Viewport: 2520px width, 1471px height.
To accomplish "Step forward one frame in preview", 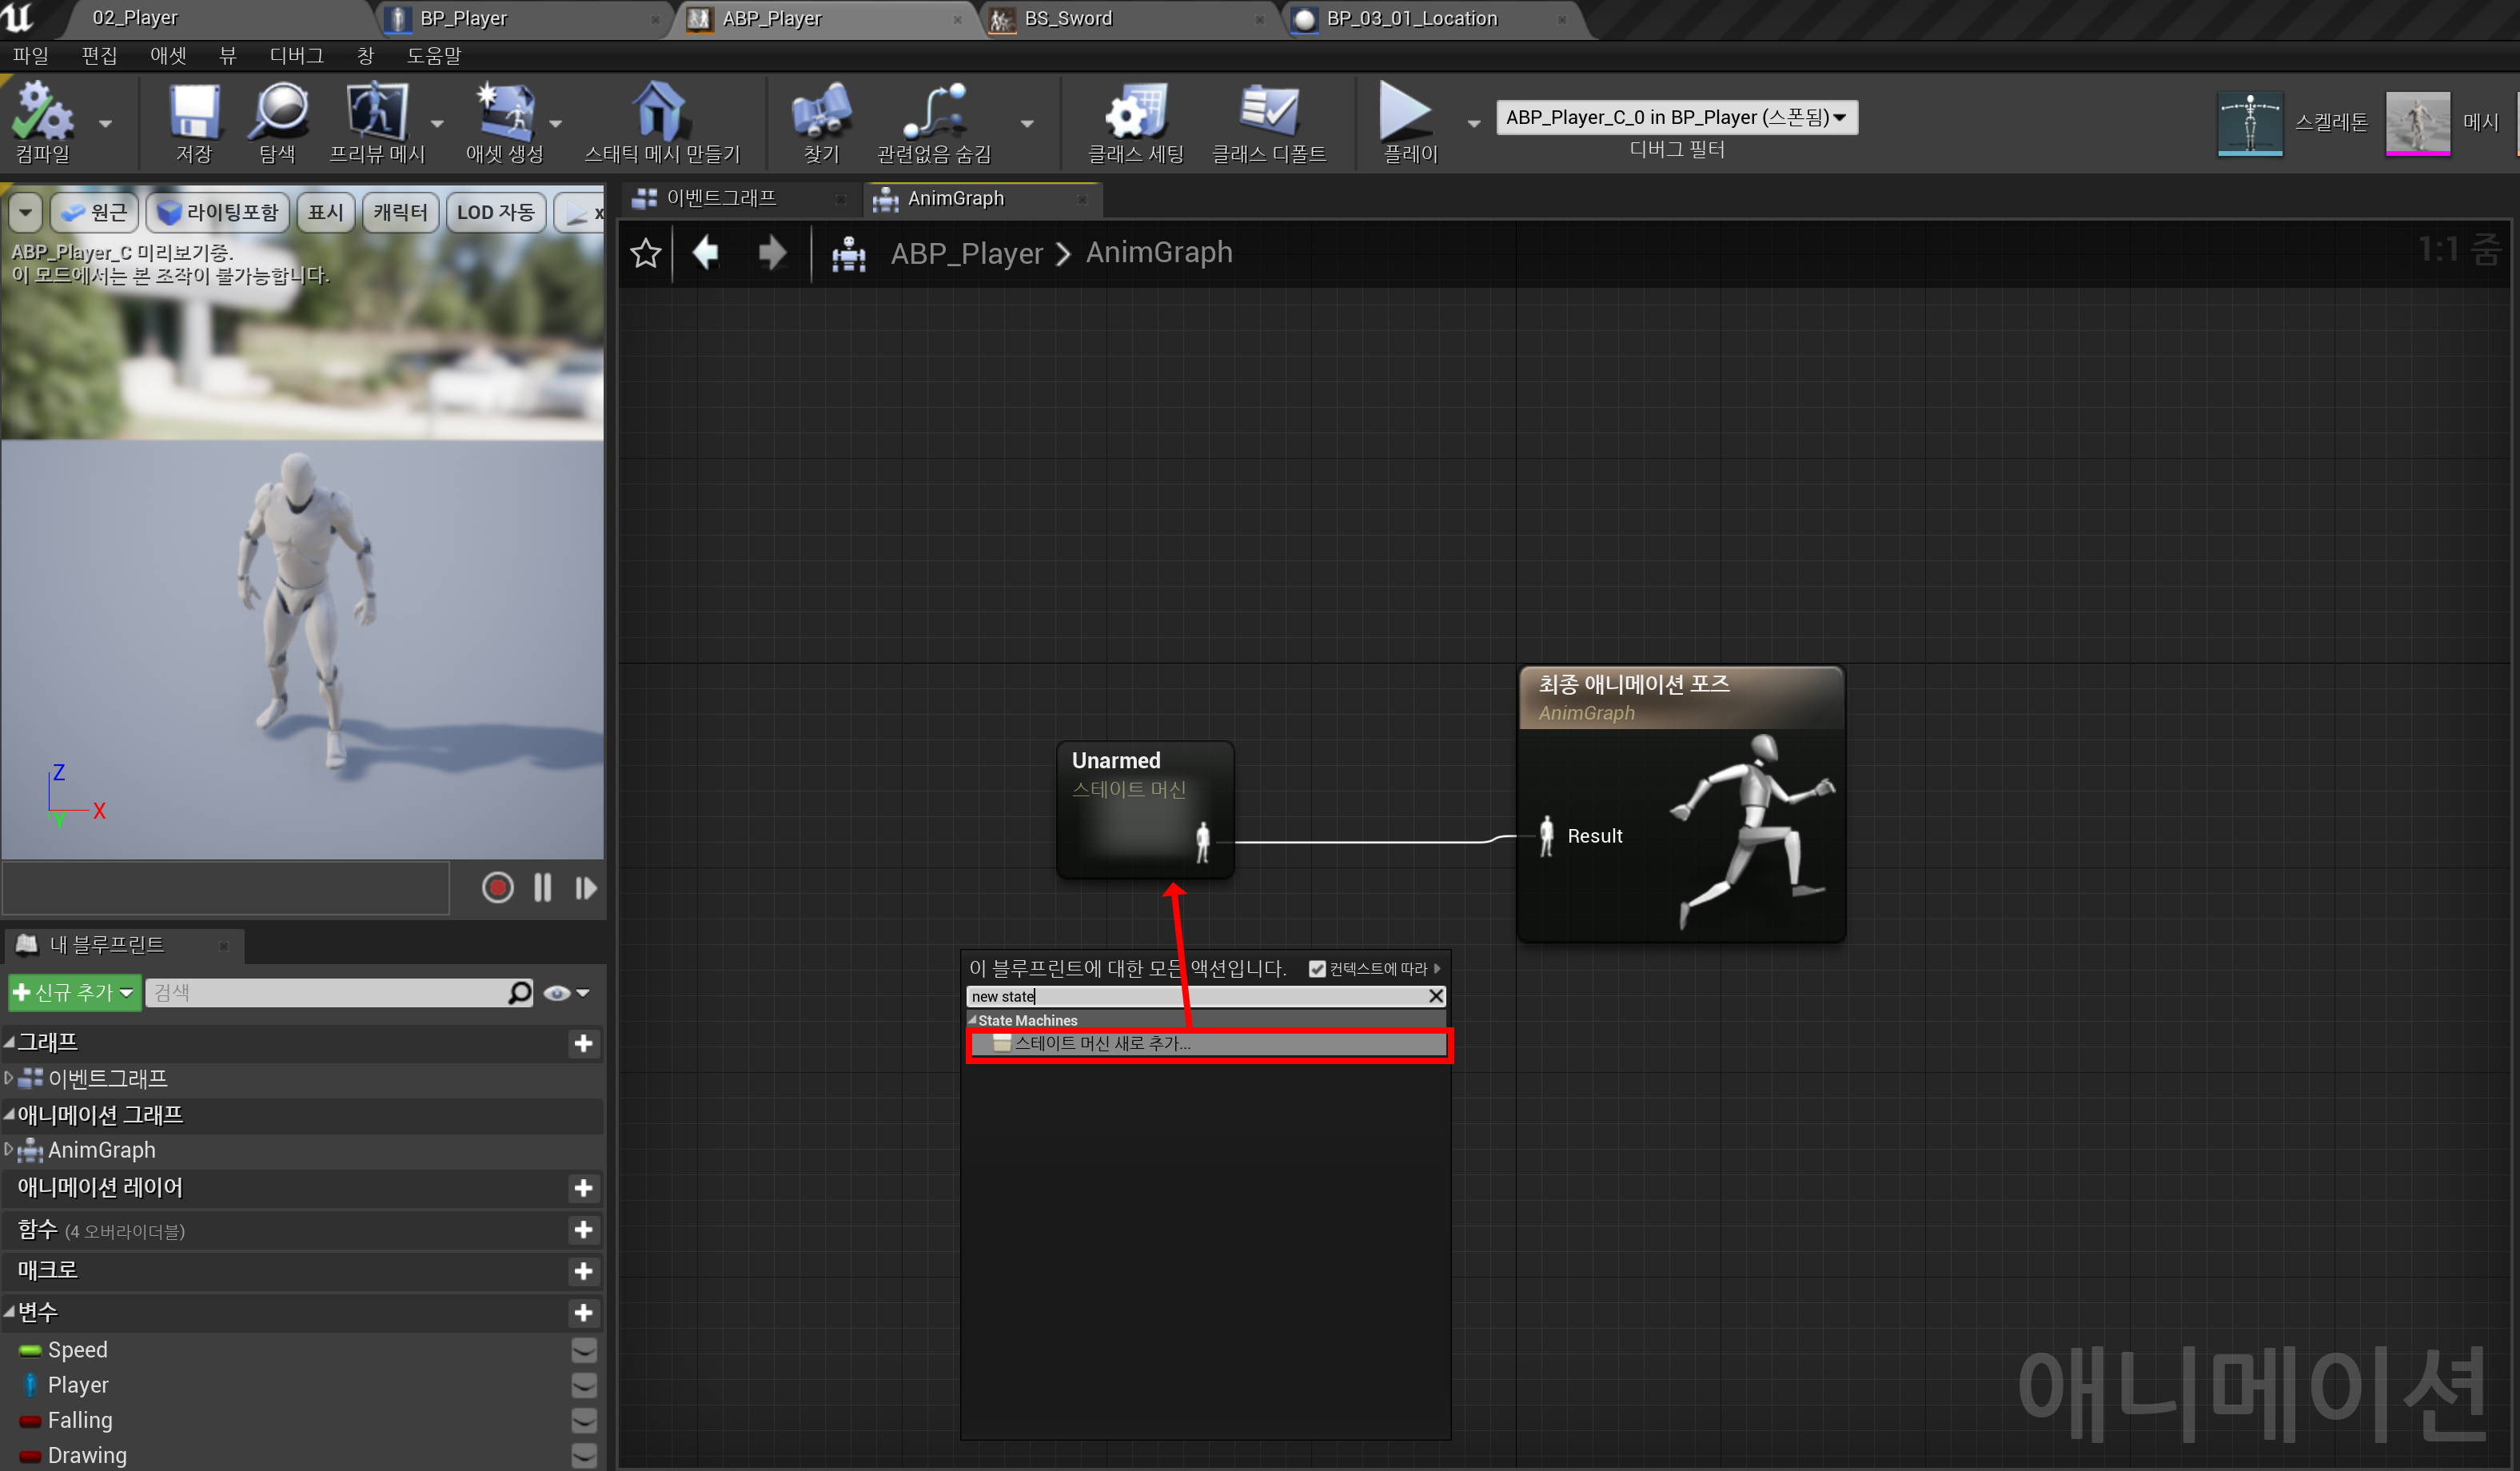I will (x=586, y=887).
